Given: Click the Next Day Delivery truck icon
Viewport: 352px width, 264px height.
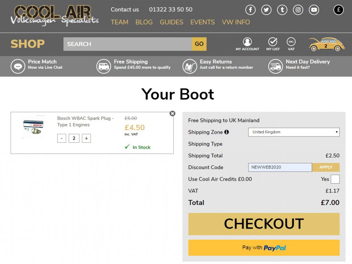Looking at the screenshot, I should coord(275,66).
